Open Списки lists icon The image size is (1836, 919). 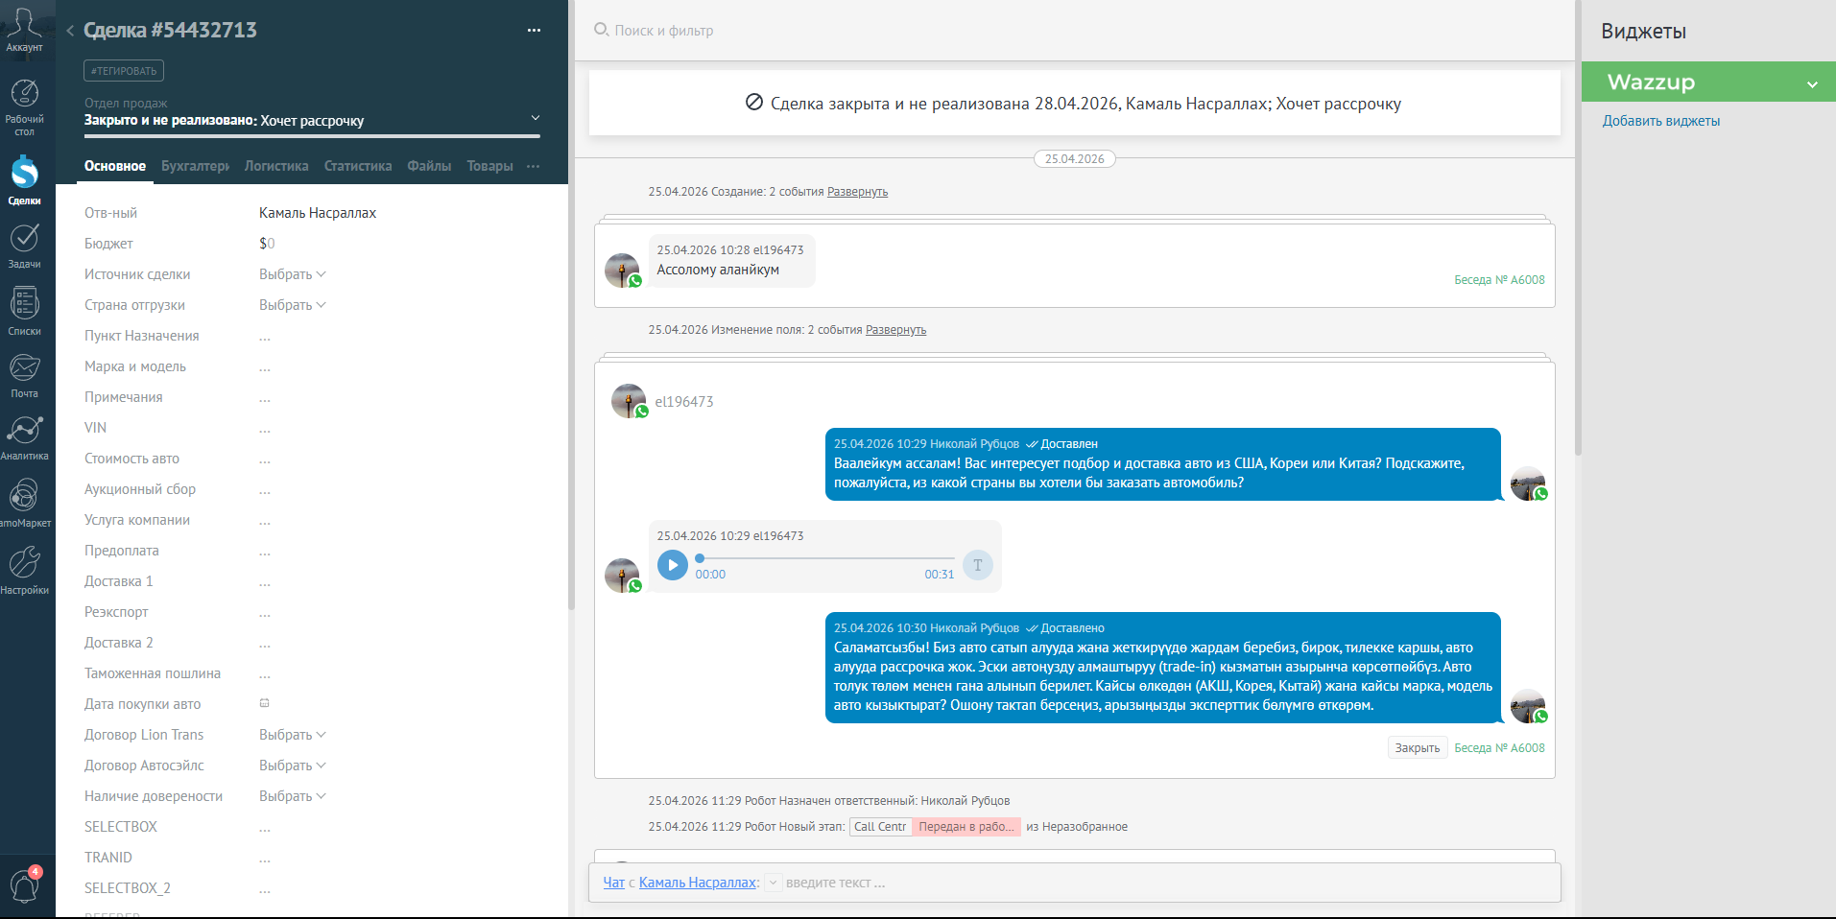coord(24,304)
